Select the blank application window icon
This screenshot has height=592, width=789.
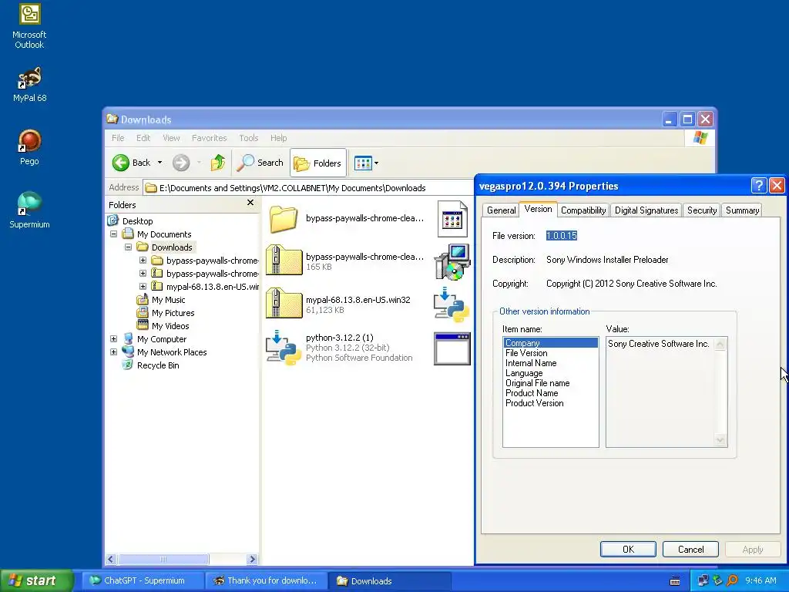point(452,348)
